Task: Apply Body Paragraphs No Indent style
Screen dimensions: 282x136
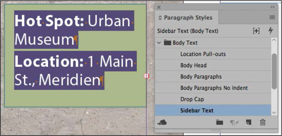Action: pos(213,88)
